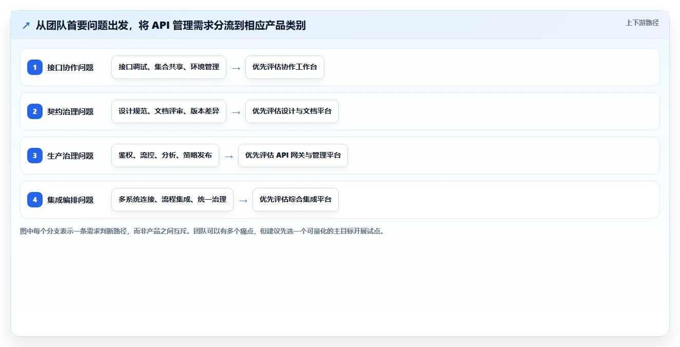Click the number 3 badge for 生产治理问题
This screenshot has width=680, height=347.
click(35, 156)
